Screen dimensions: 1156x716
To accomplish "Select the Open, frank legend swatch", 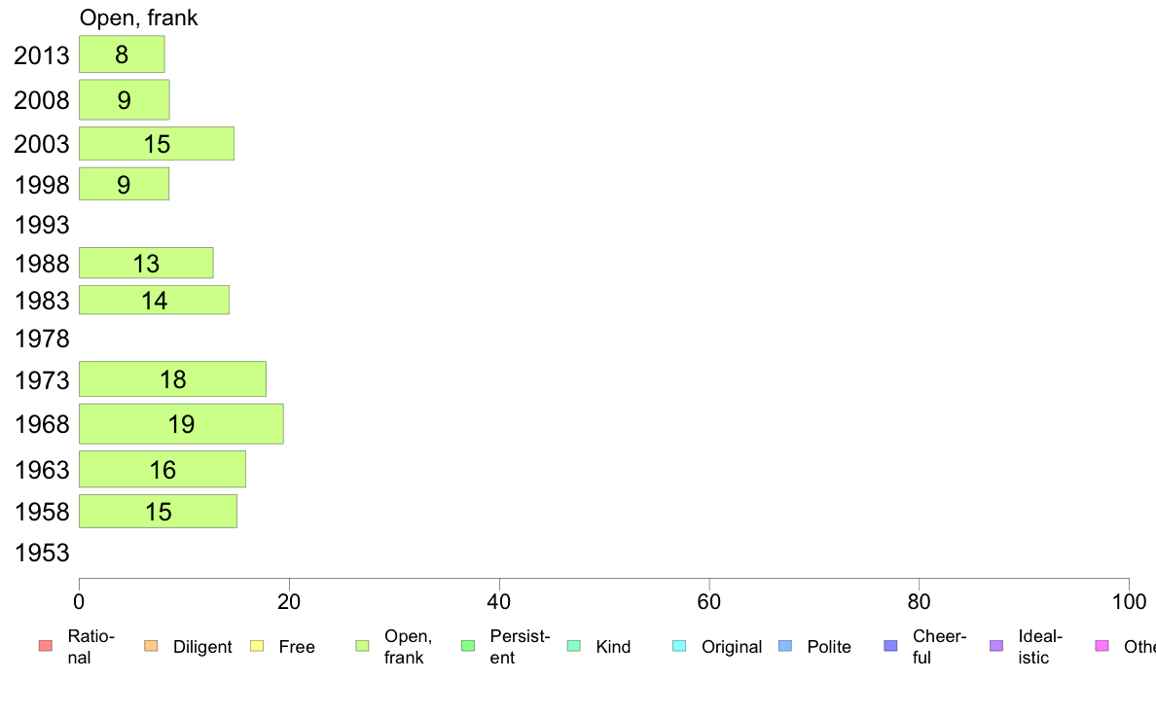I will point(362,646).
